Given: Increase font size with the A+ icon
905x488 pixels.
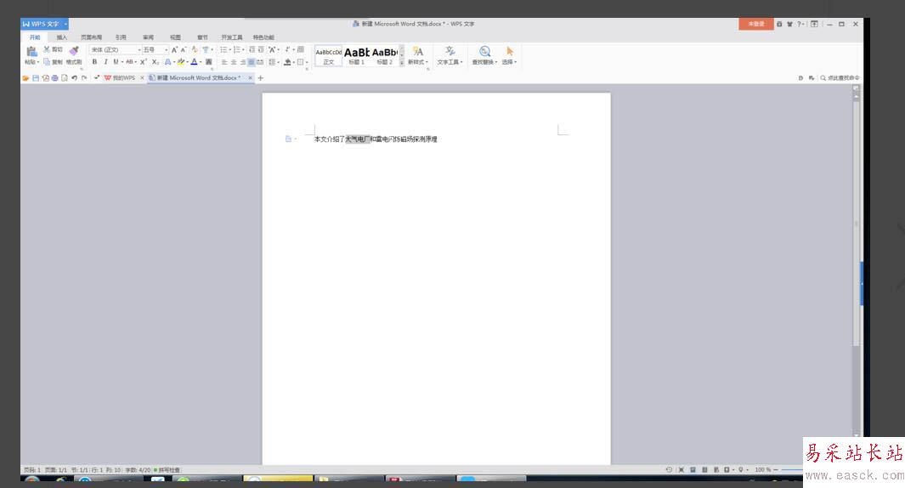Looking at the screenshot, I should [x=174, y=49].
